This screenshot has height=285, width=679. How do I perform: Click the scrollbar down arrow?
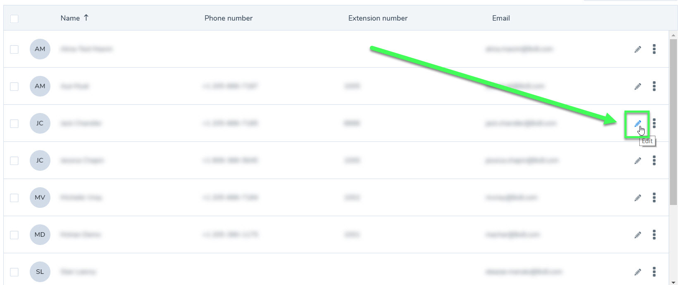tap(674, 282)
